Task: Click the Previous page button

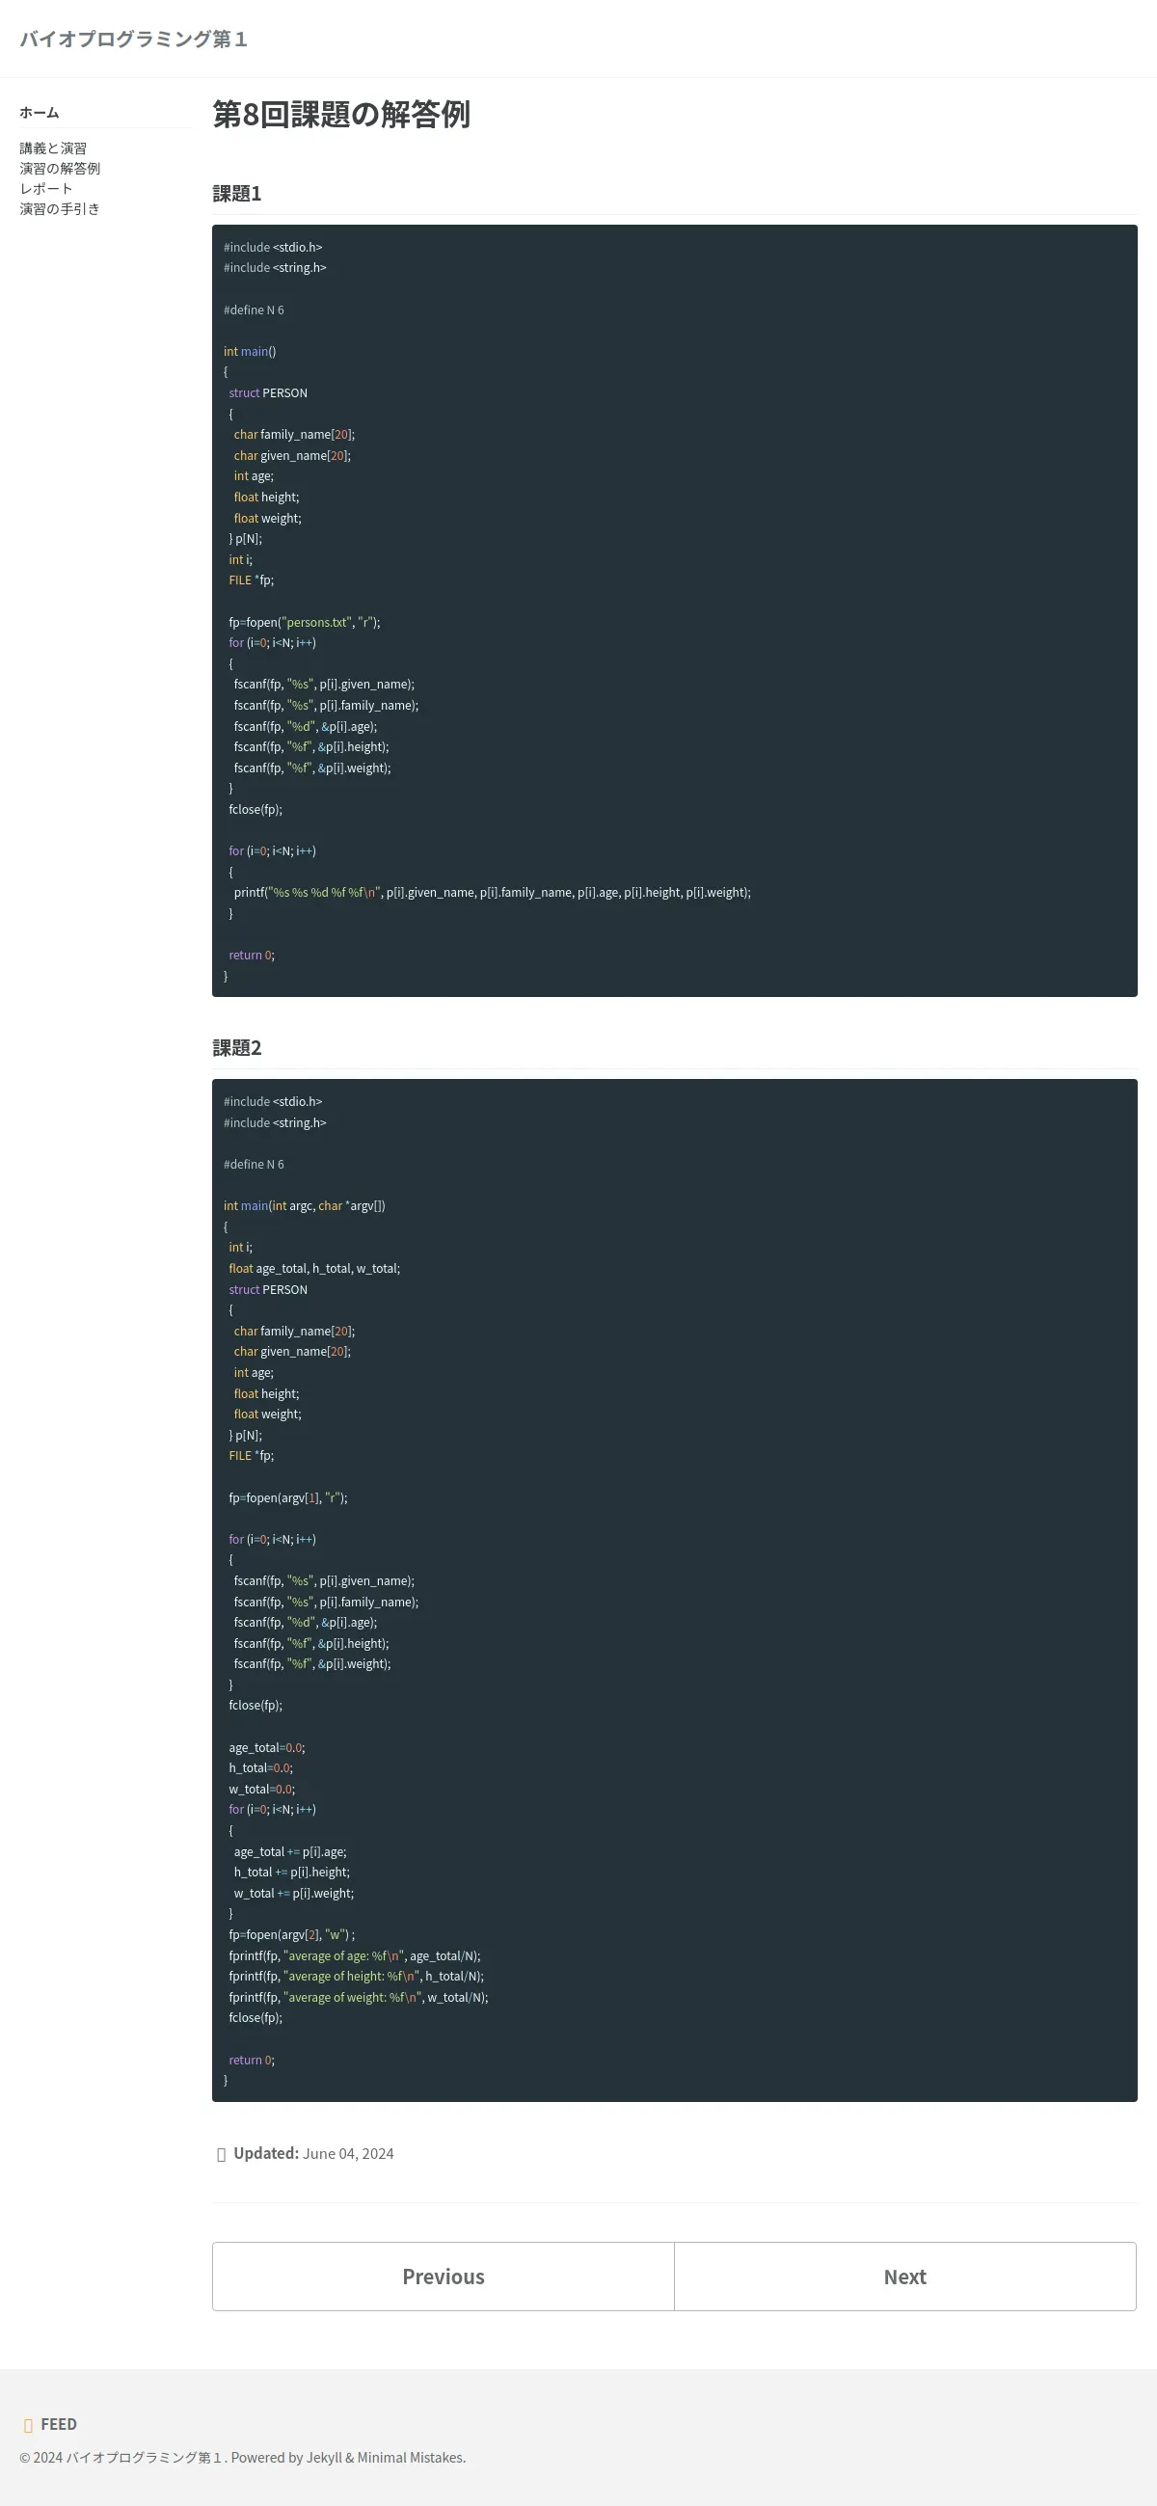Action: click(444, 2277)
